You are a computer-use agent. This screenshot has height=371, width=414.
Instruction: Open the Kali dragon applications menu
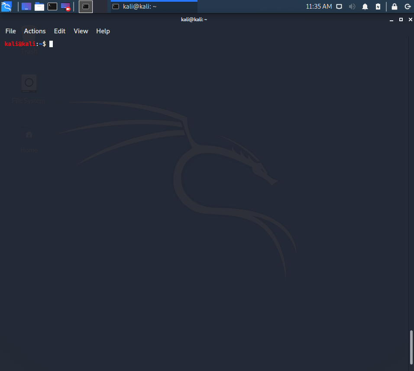tap(6, 6)
